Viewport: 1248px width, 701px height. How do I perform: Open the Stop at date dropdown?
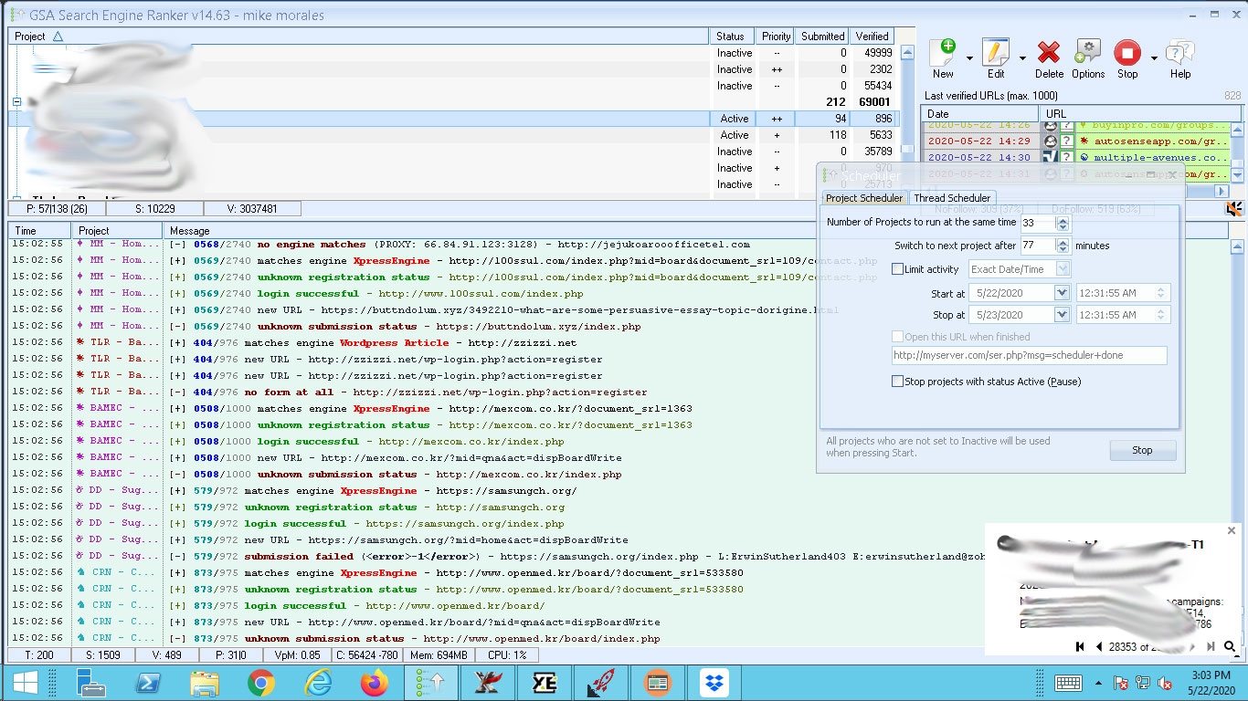coord(1061,315)
